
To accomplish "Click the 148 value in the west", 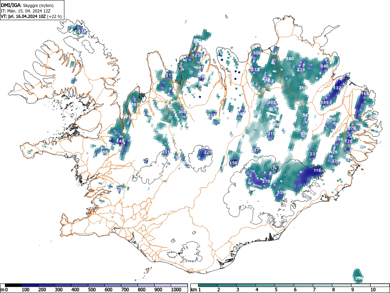I will [121, 141].
